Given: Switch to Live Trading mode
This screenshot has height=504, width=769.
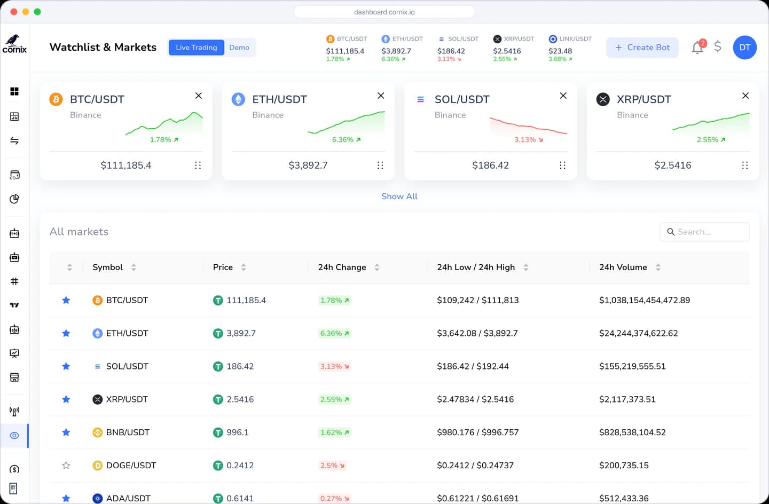Looking at the screenshot, I should click(x=197, y=48).
